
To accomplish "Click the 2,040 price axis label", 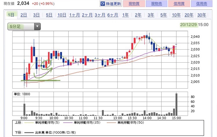I will click(195, 37).
